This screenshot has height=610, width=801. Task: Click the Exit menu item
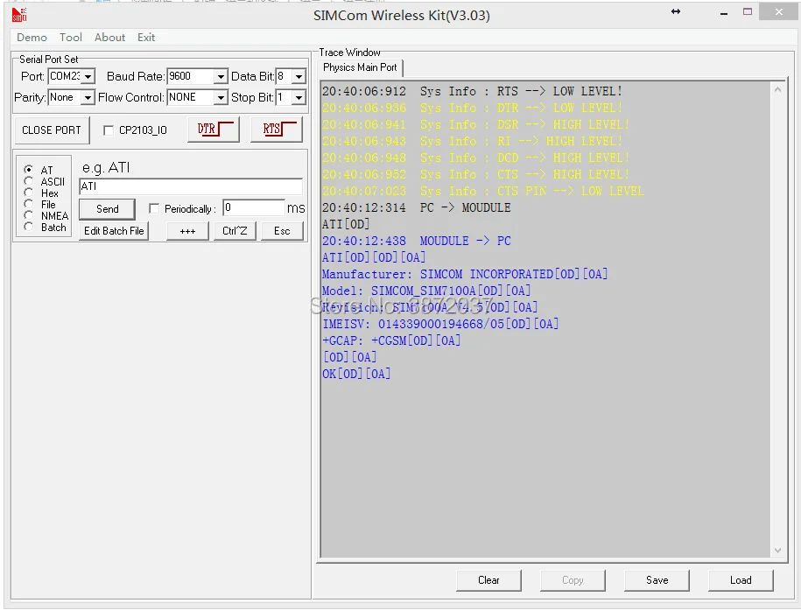146,38
